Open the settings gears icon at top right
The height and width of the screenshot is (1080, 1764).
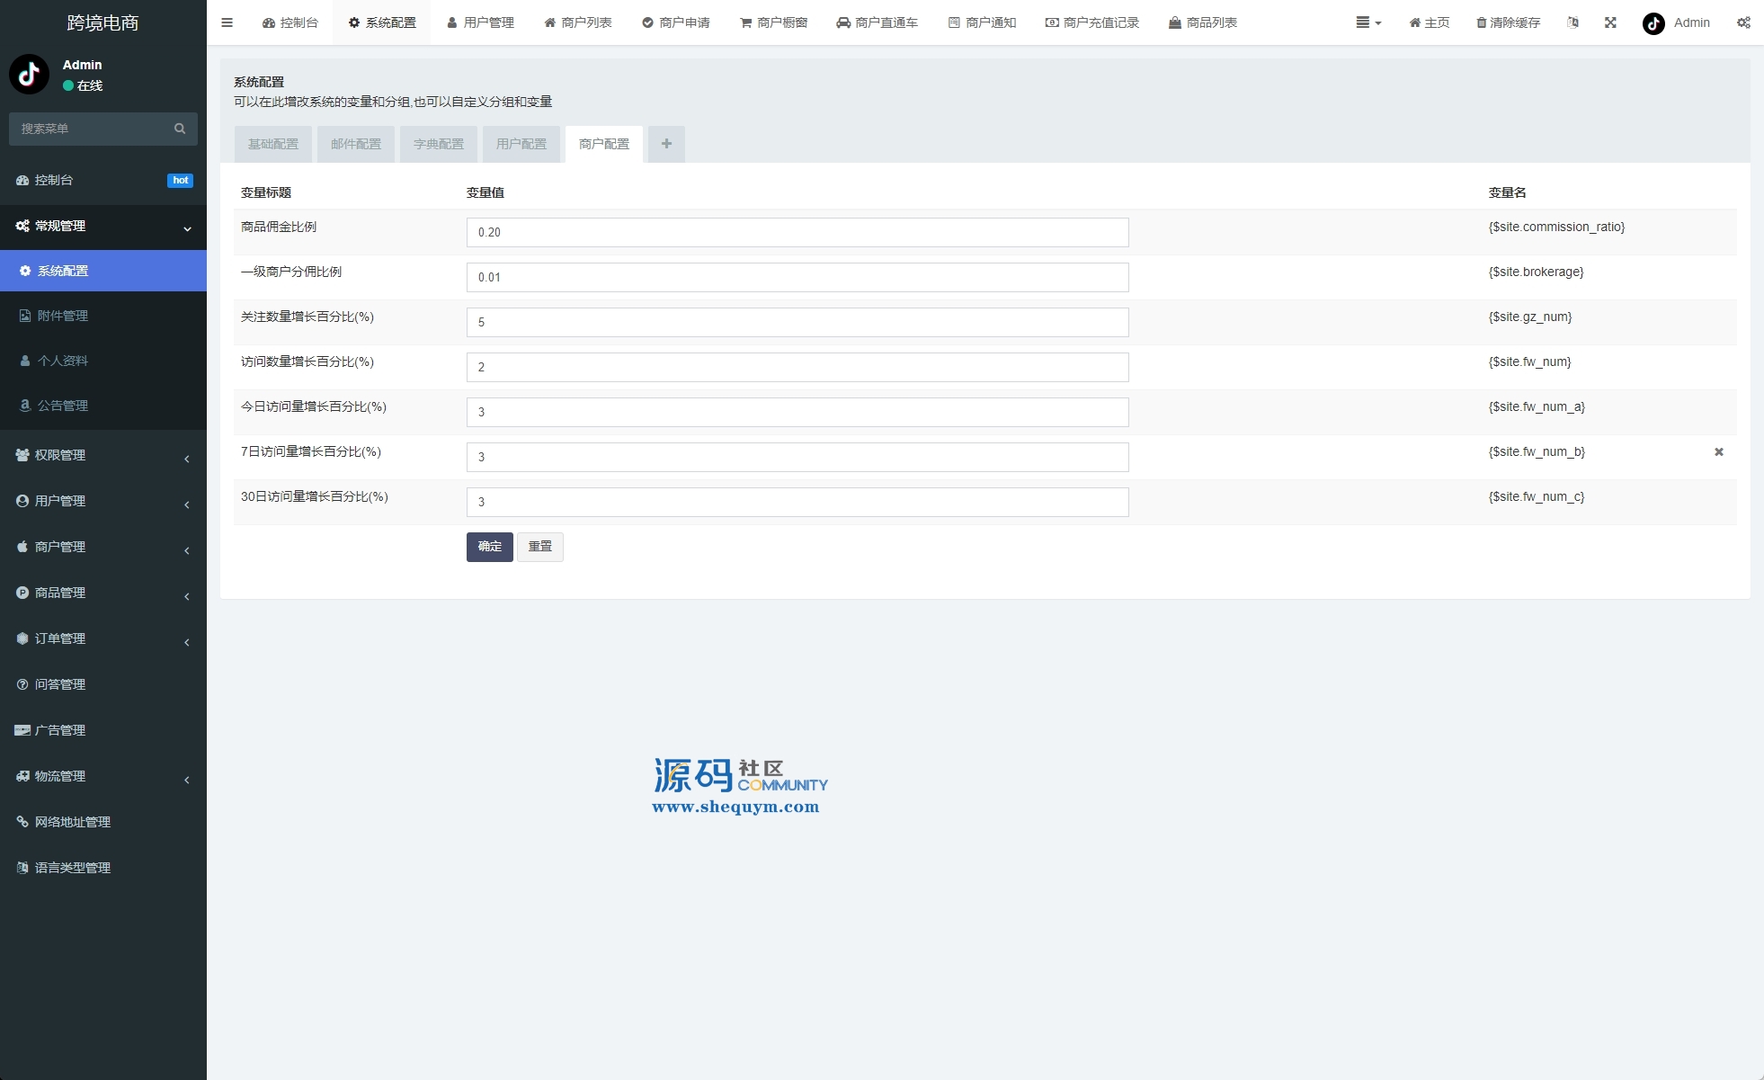tap(1743, 22)
